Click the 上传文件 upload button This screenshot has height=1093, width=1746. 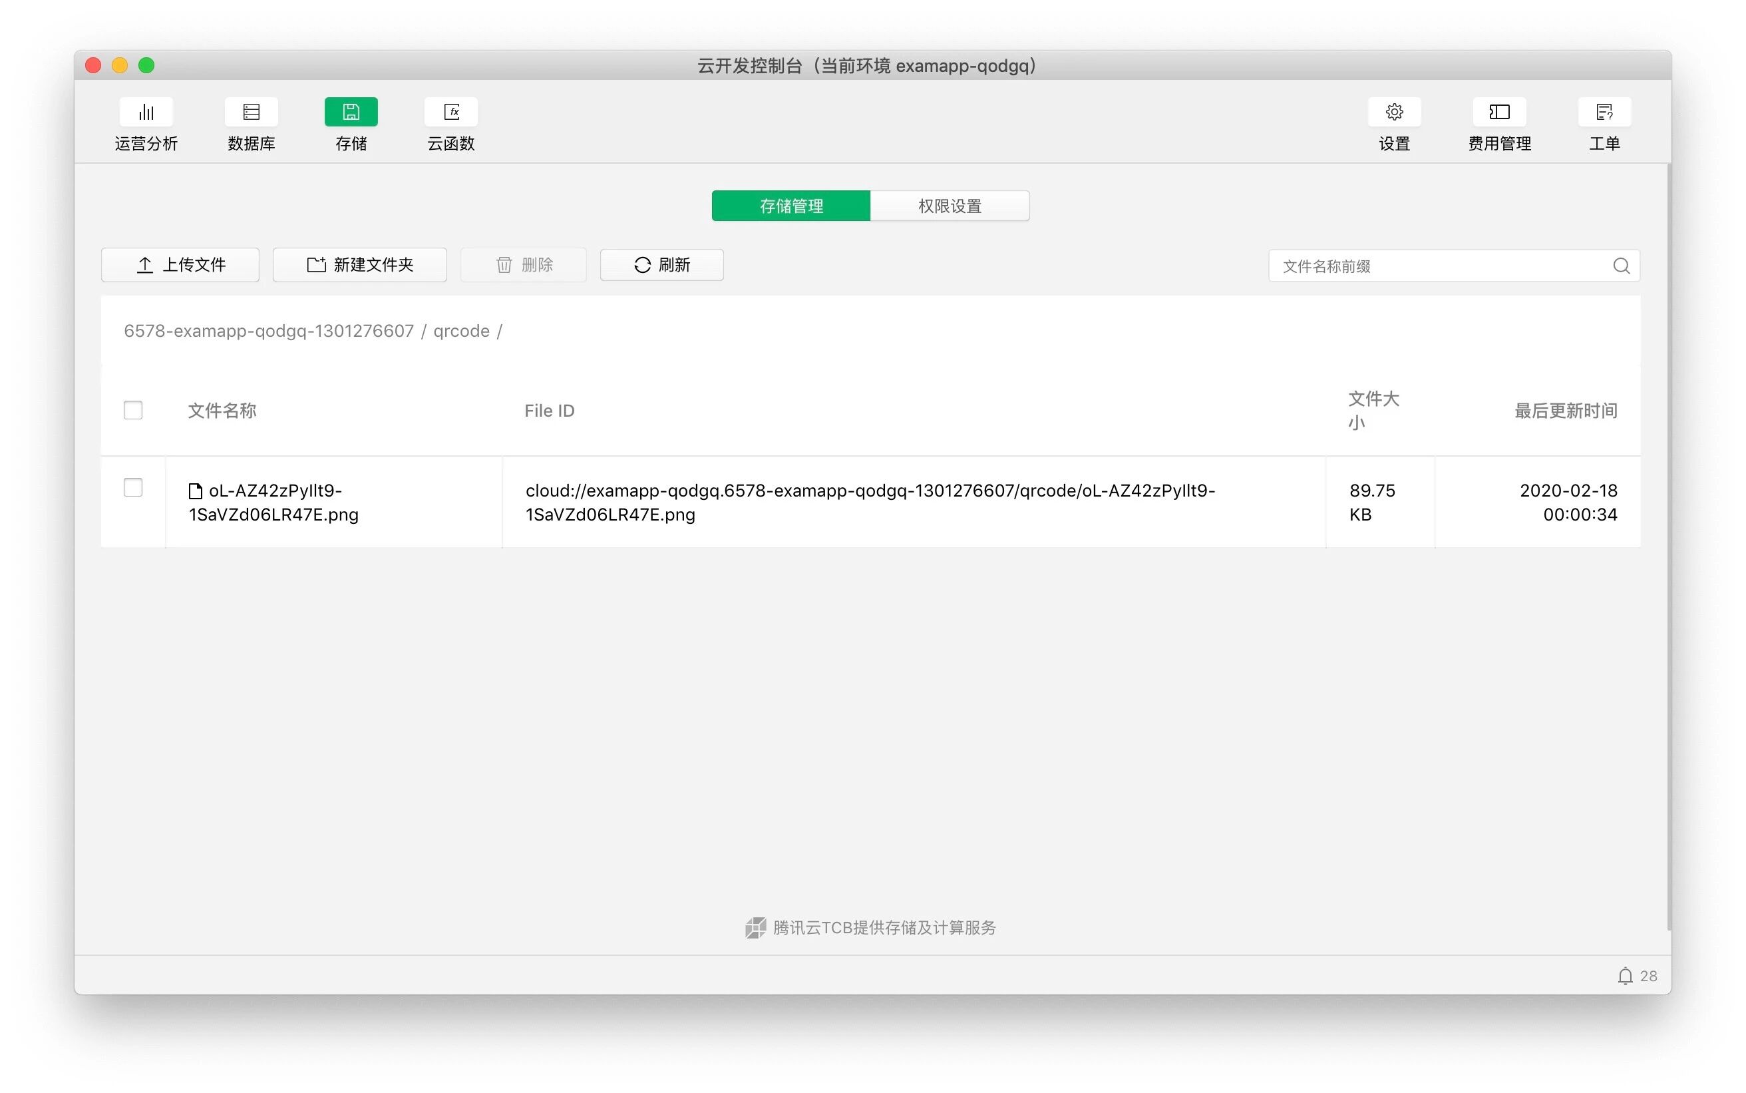point(180,264)
